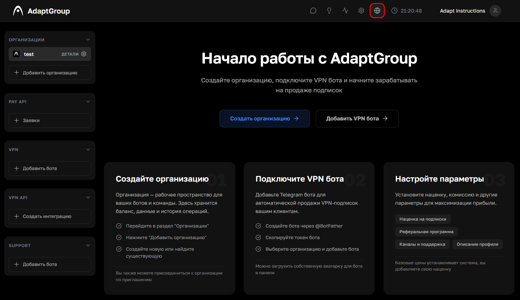
Task: Open settings gear in top bar
Action: (x=361, y=11)
